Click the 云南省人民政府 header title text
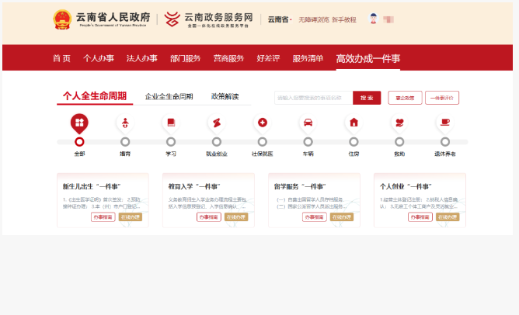The width and height of the screenshot is (519, 315). click(x=113, y=17)
